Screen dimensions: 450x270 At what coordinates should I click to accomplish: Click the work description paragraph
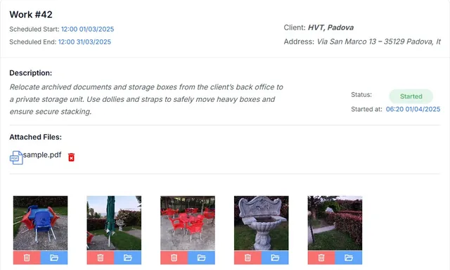click(x=146, y=99)
